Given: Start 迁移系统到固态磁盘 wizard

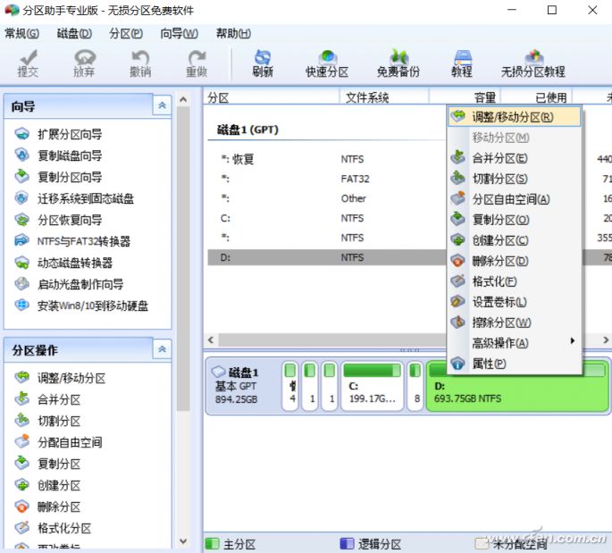Looking at the screenshot, I should pyautogui.click(x=74, y=198).
